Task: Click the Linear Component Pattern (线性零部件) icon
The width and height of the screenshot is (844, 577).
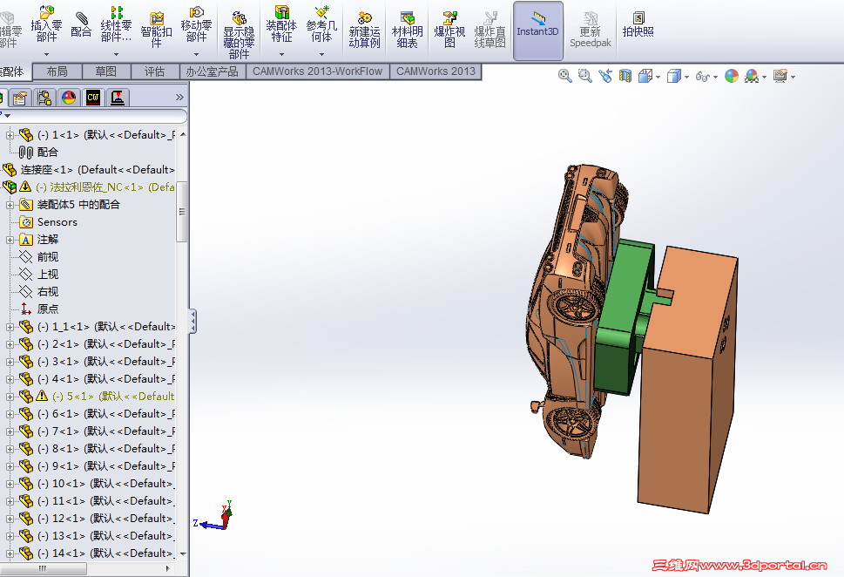Action: tap(116, 24)
